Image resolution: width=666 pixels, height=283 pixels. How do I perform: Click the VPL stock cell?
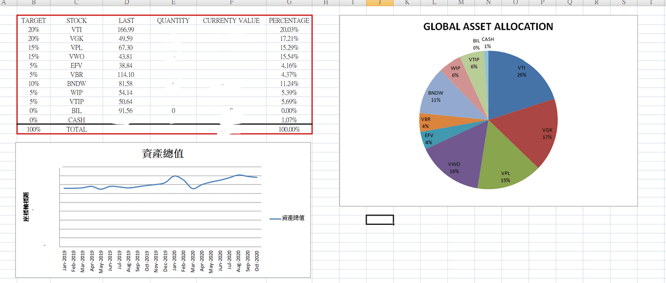click(77, 48)
